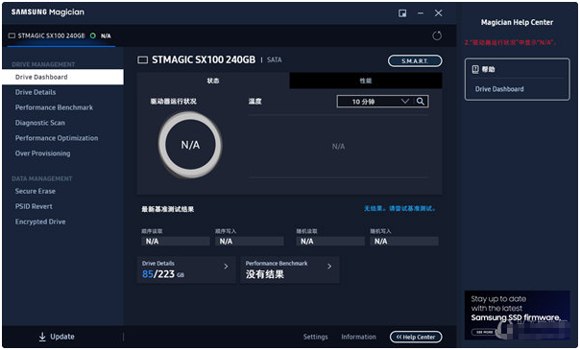
Task: Click the See More firmware banner button
Action: 484,332
